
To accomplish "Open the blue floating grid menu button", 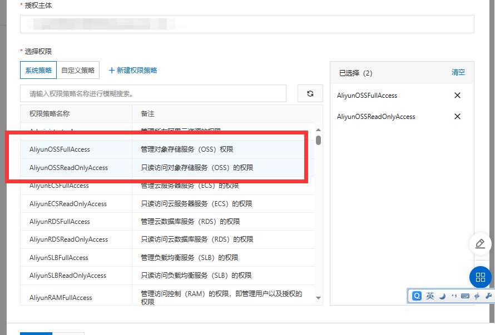I will [481, 277].
